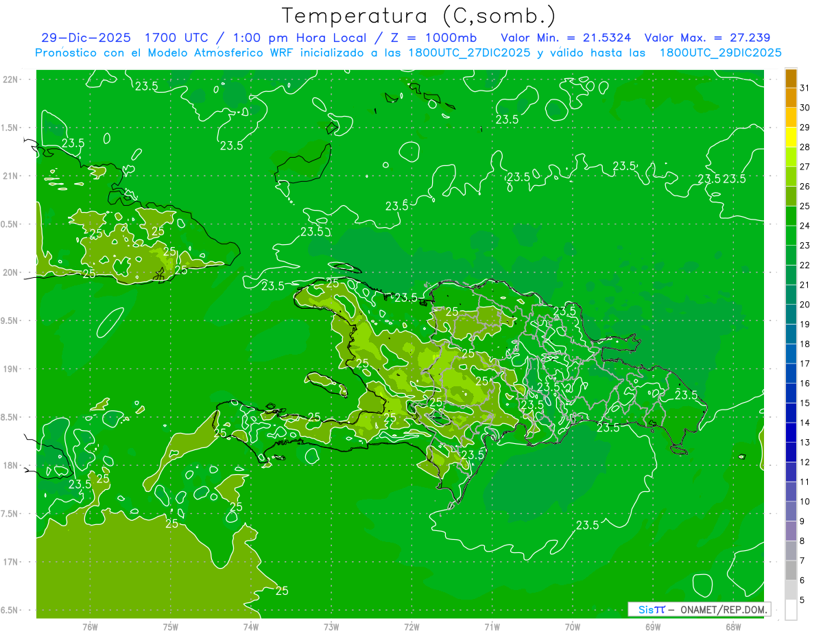Click the legend swatch between 26 and 27
This screenshot has width=823, height=636.
(x=791, y=176)
